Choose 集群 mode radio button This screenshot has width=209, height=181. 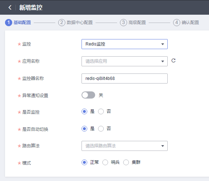pyautogui.click(x=126, y=162)
